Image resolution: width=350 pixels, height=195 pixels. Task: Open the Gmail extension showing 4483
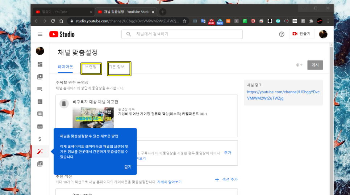coord(211,21)
